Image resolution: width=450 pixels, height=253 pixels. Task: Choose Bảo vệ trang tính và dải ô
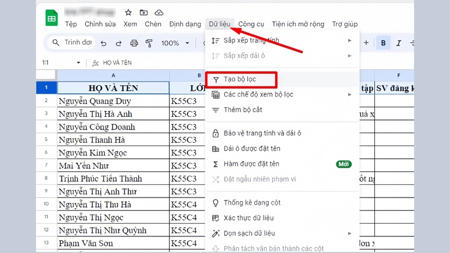pyautogui.click(x=282, y=133)
